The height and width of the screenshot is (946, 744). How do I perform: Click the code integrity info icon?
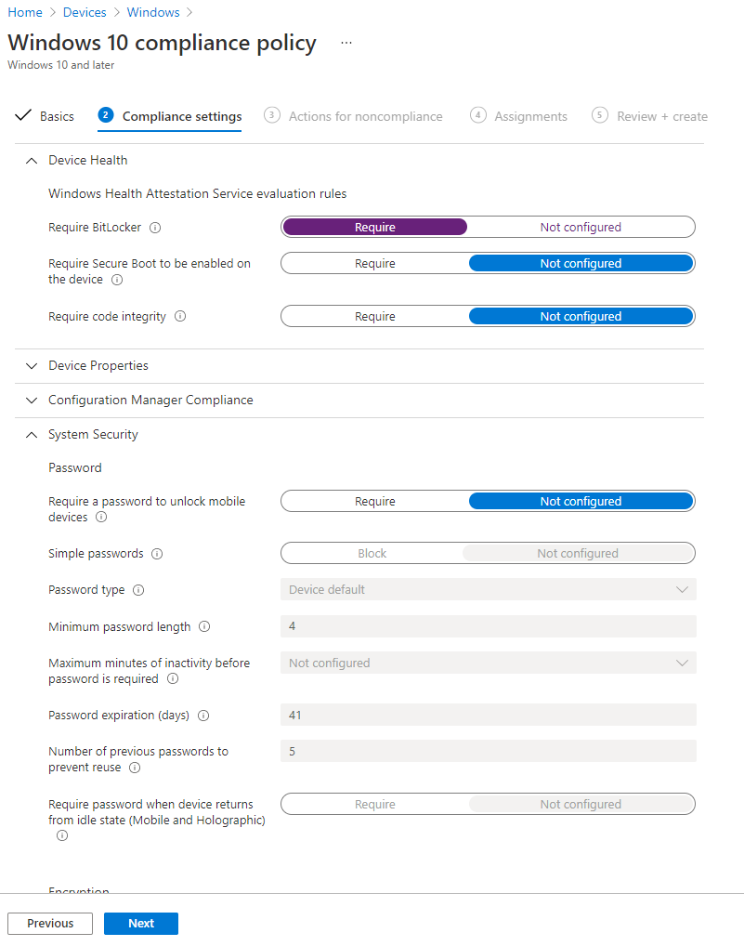(x=180, y=316)
